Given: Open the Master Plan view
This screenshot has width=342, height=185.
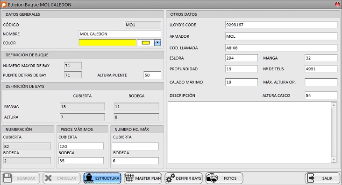Looking at the screenshot, I should [143, 178].
